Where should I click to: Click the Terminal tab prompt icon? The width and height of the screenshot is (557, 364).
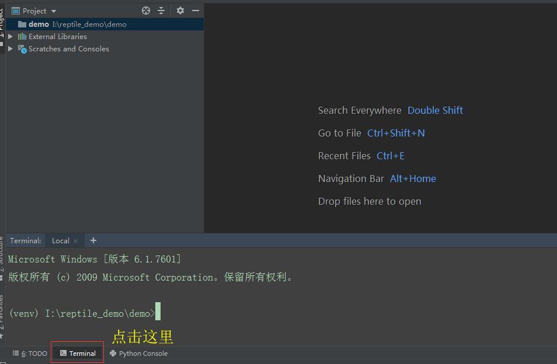click(x=63, y=353)
